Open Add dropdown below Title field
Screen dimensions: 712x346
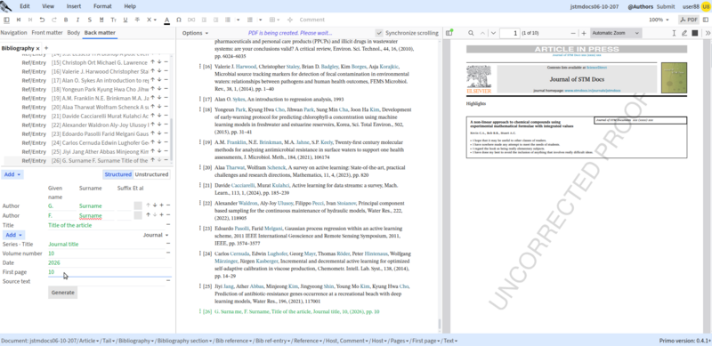tap(13, 235)
